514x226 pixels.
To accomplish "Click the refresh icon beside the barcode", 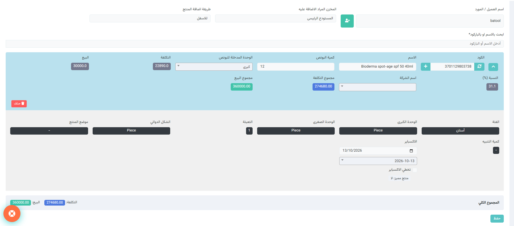I will (479, 66).
